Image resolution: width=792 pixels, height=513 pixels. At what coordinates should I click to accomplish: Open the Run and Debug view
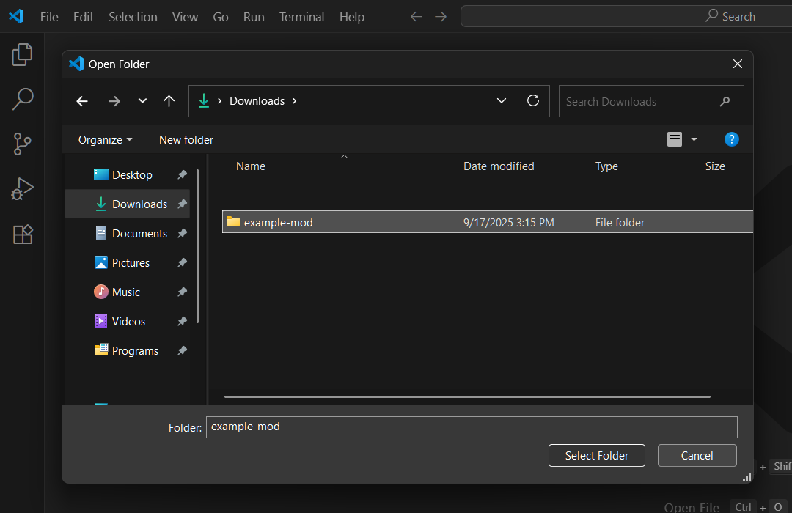click(23, 189)
